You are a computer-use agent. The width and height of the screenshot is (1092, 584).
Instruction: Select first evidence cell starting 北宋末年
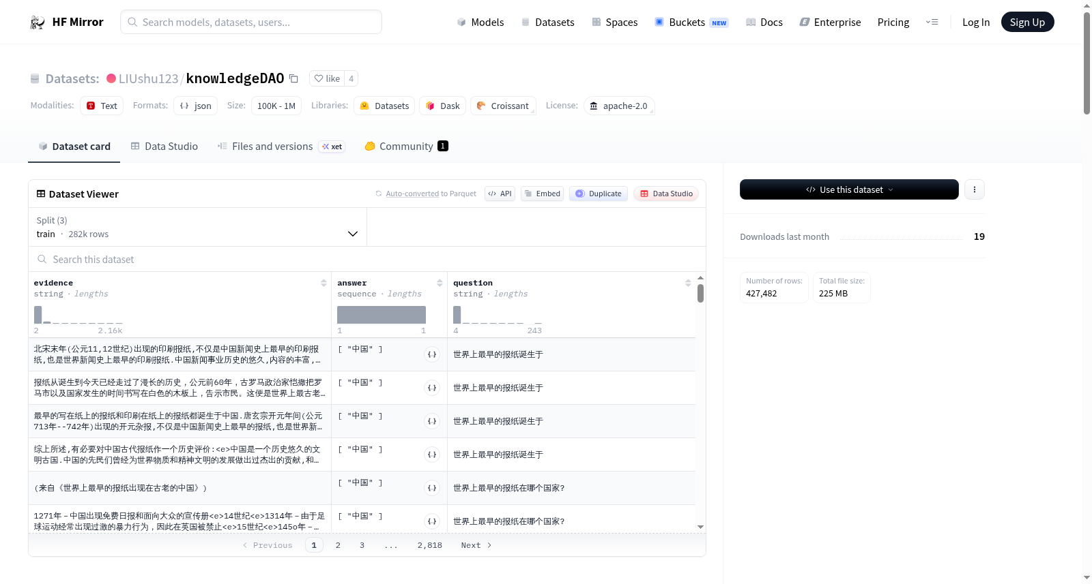click(x=179, y=354)
